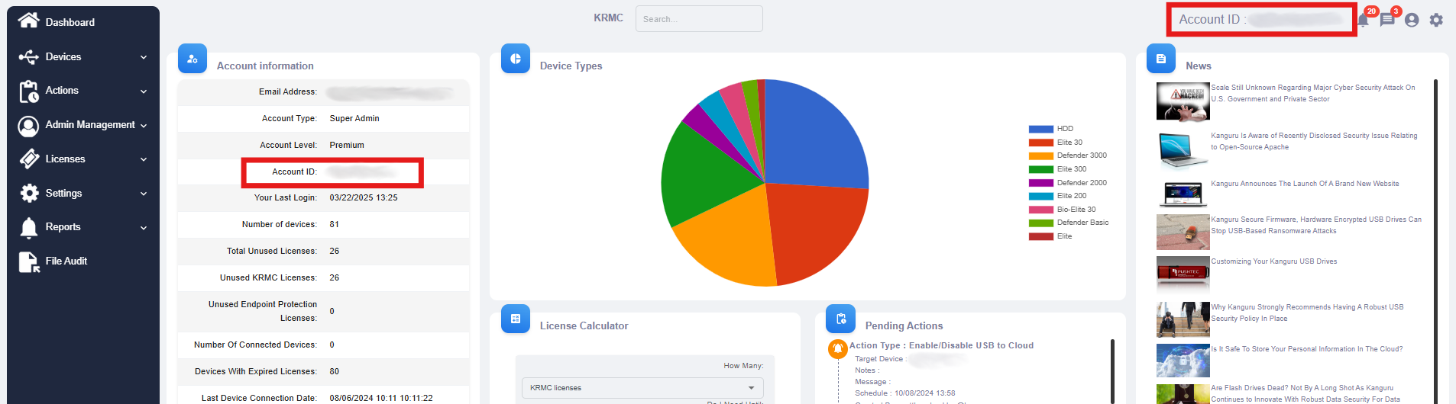The height and width of the screenshot is (404, 1456).
Task: Open the settings gear icon in header
Action: pyautogui.click(x=1436, y=20)
